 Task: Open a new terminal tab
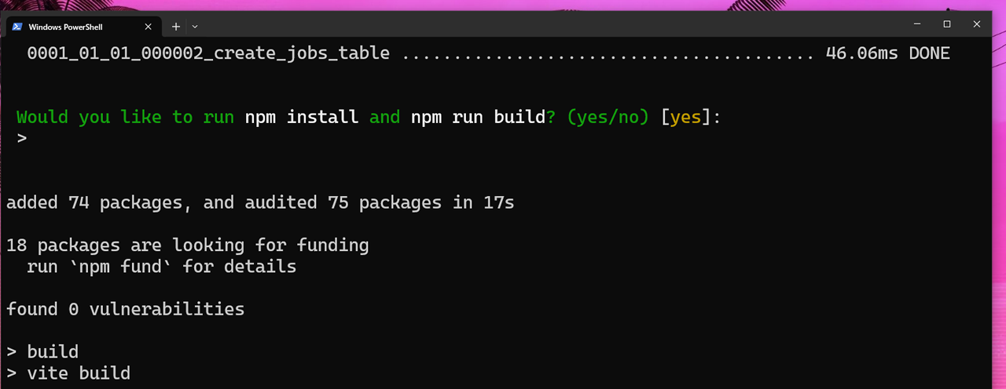pos(176,27)
